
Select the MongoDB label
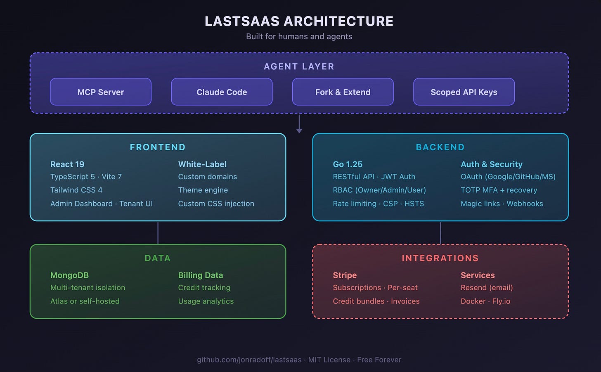click(69, 275)
